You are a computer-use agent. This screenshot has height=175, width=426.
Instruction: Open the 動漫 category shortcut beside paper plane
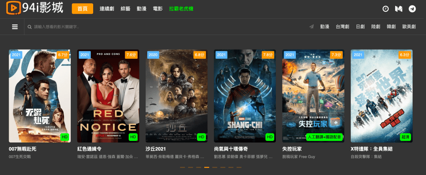[324, 27]
